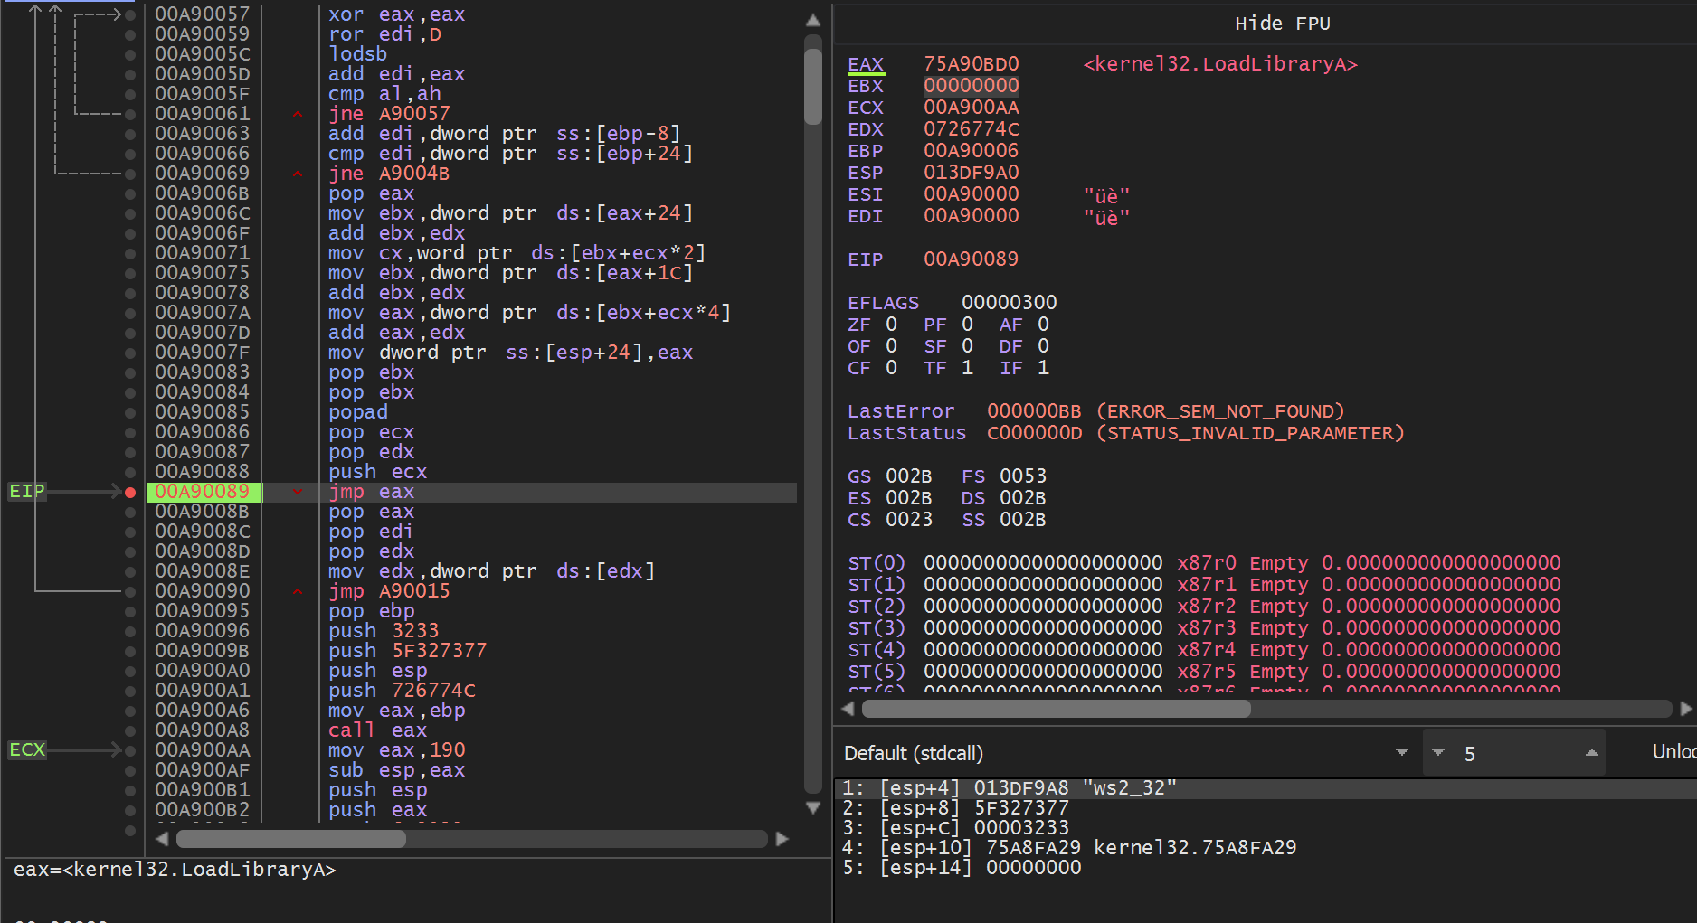
Task: Toggle a breakpoint on push ecx at 00A90088
Action: (x=130, y=472)
